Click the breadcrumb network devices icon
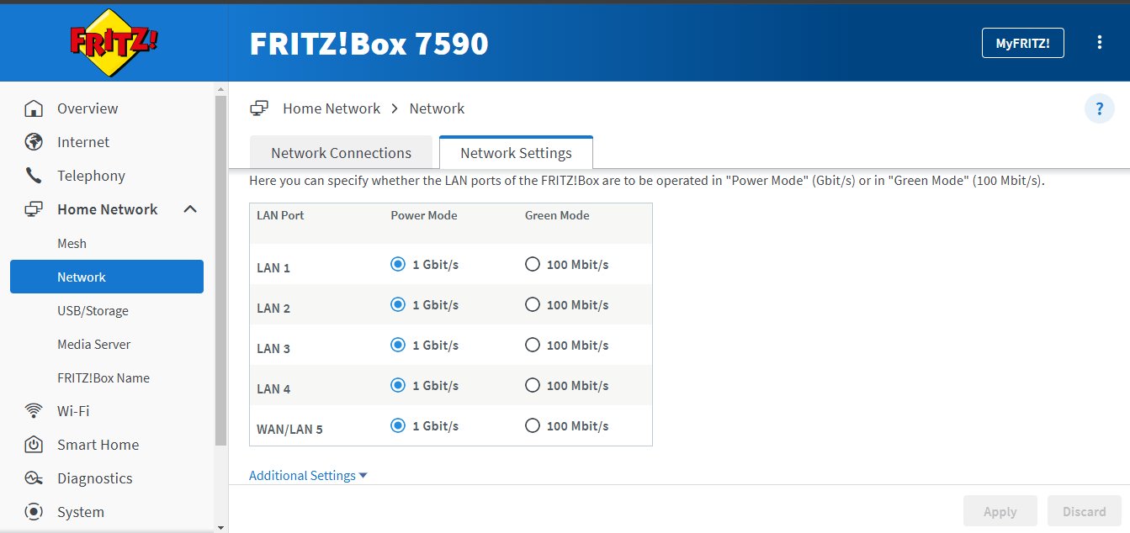 259,108
